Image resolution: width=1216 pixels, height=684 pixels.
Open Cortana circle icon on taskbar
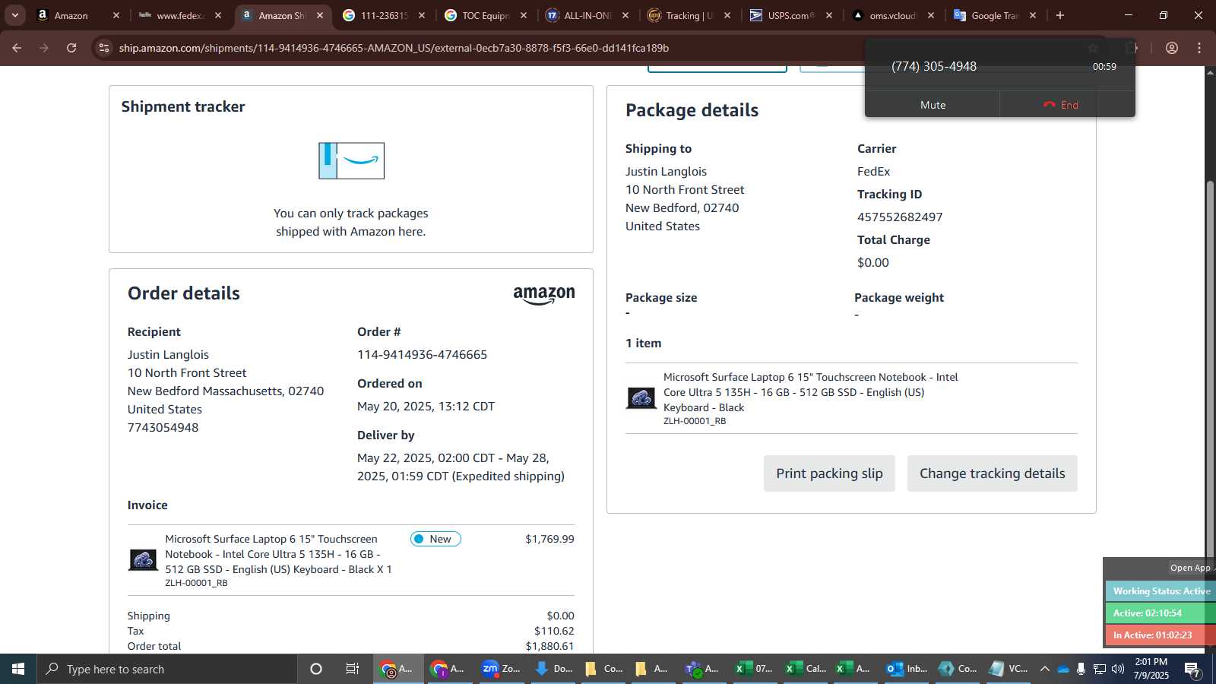pos(316,669)
